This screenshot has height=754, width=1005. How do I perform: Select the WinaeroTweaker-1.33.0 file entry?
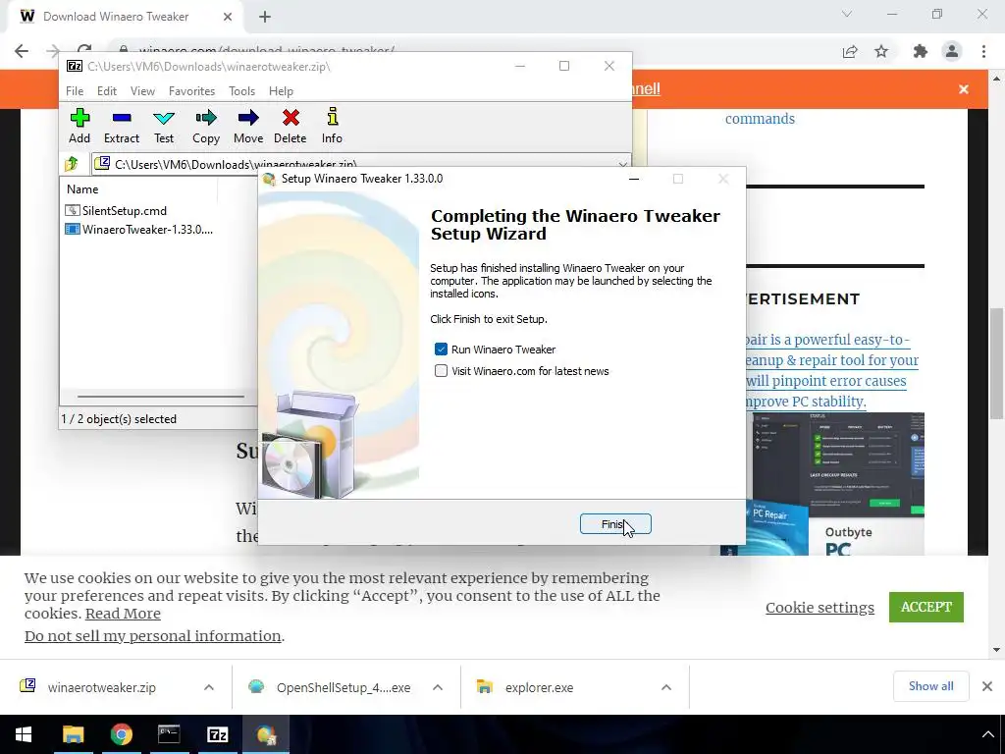pyautogui.click(x=139, y=229)
